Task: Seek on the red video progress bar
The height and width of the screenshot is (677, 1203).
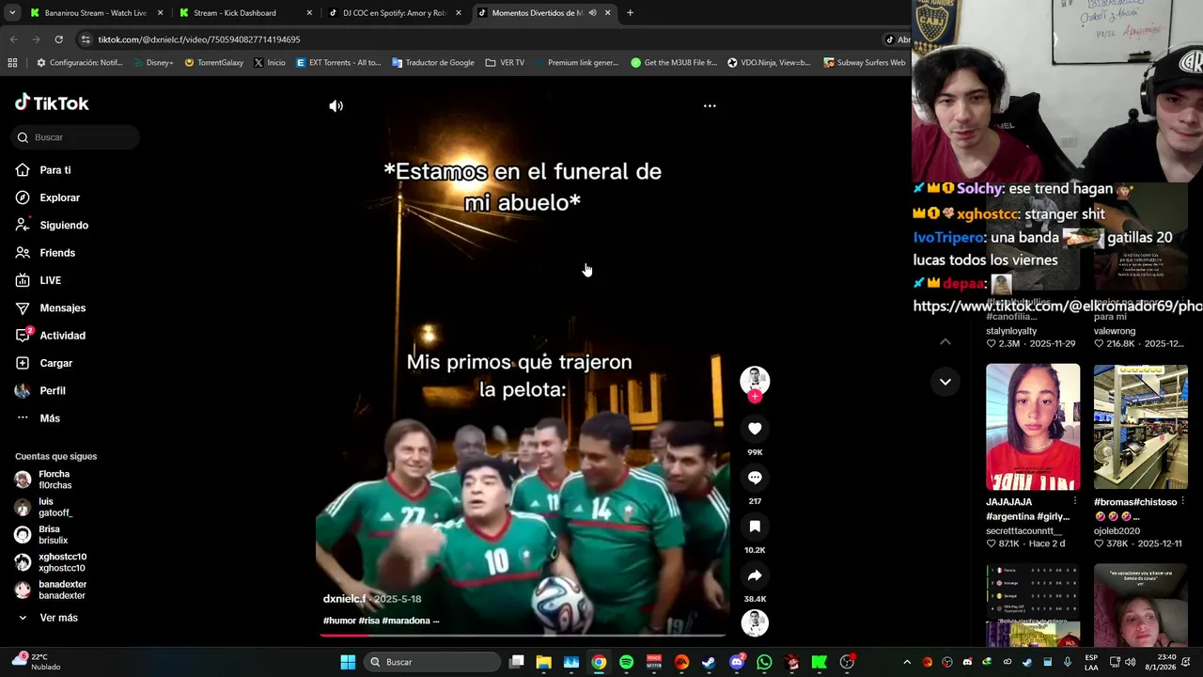Action: point(523,635)
